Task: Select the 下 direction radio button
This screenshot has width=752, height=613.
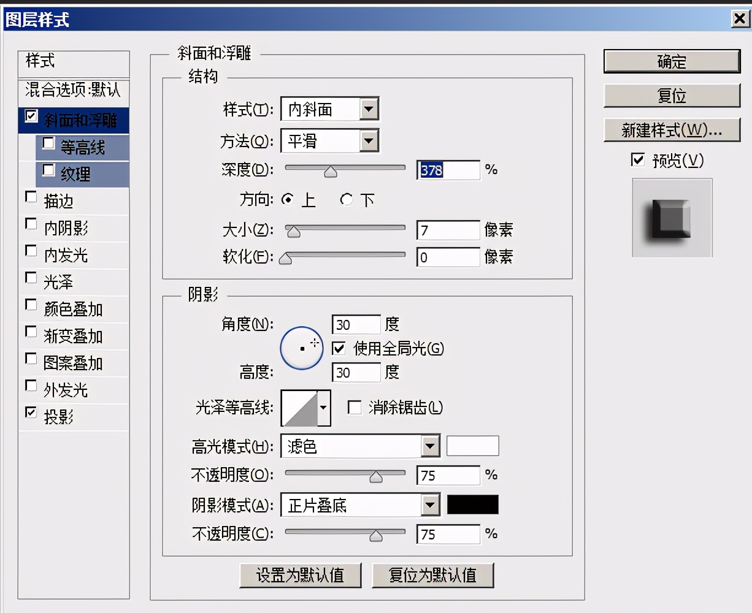Action: [x=347, y=200]
